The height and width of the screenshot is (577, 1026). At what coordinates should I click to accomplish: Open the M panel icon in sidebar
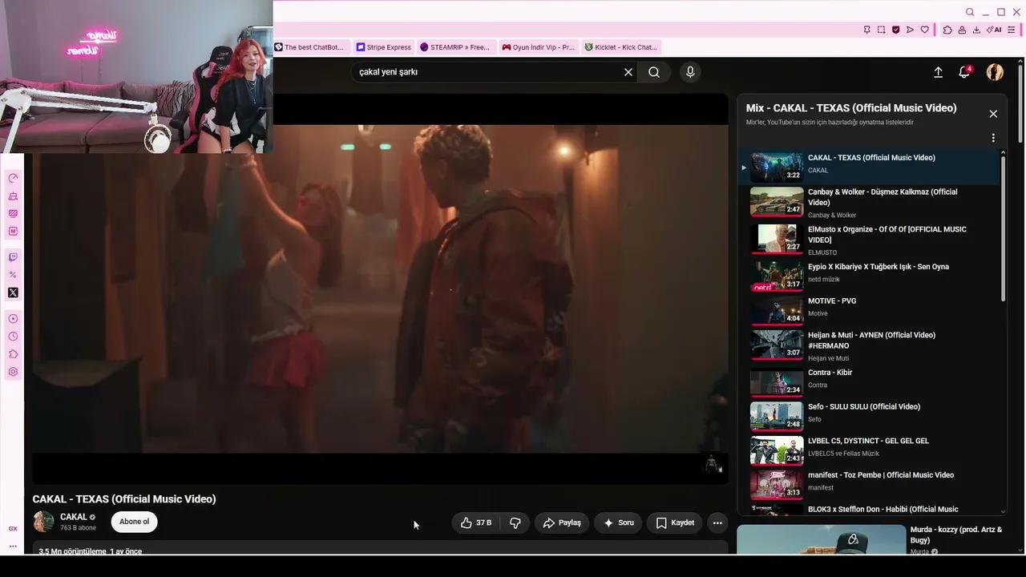pyautogui.click(x=13, y=231)
